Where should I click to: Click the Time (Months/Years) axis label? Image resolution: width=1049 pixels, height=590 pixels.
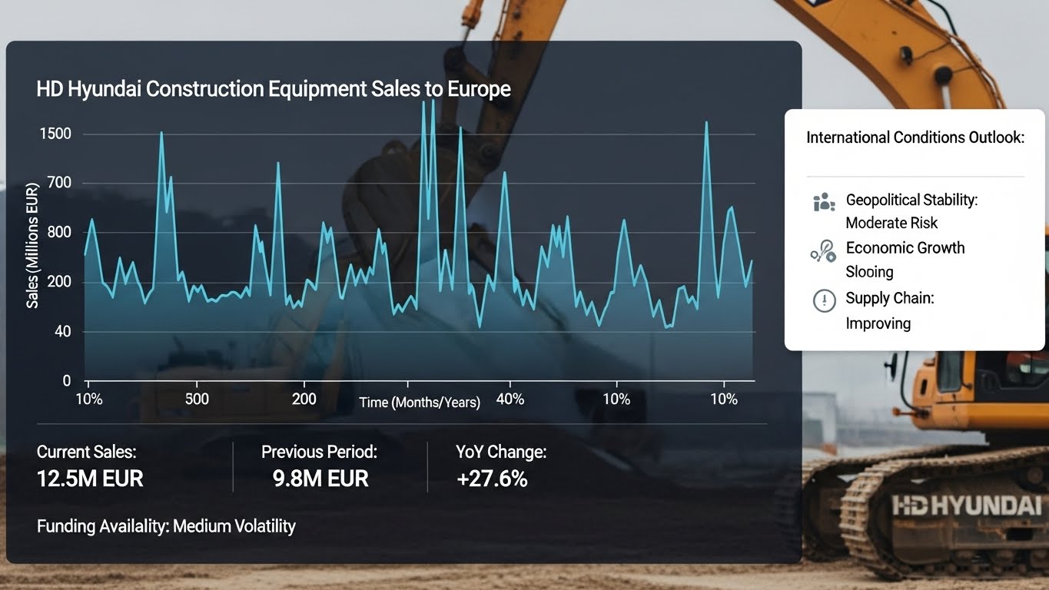coord(420,403)
